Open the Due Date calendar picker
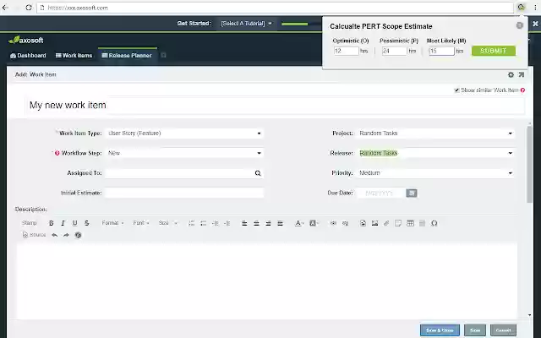541x338 pixels. (x=412, y=194)
